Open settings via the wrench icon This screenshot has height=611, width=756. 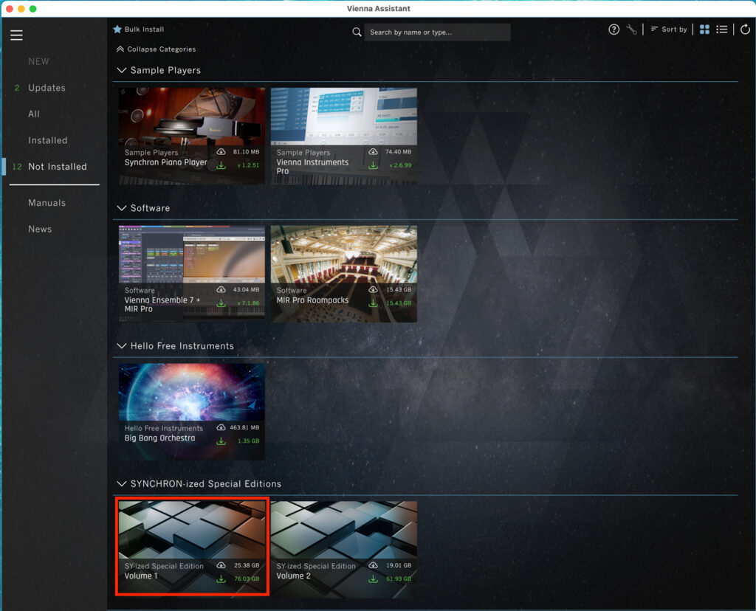632,30
